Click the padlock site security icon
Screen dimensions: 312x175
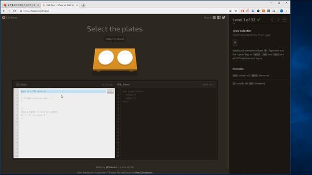click(21, 11)
